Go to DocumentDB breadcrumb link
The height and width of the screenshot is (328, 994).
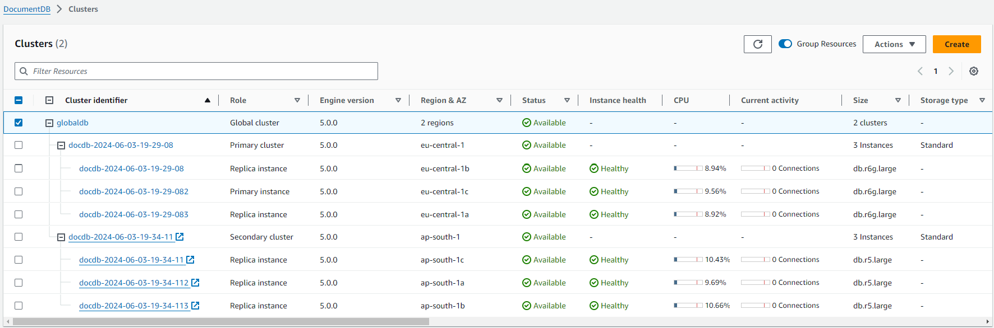[x=27, y=9]
